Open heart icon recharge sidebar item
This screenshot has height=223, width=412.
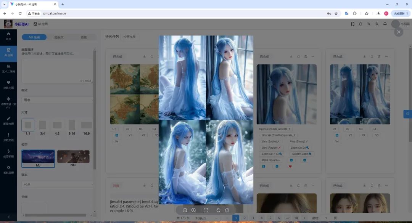(8, 85)
